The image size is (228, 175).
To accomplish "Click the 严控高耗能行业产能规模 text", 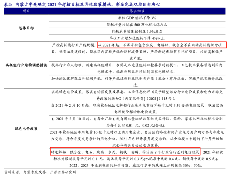I will (74, 45).
